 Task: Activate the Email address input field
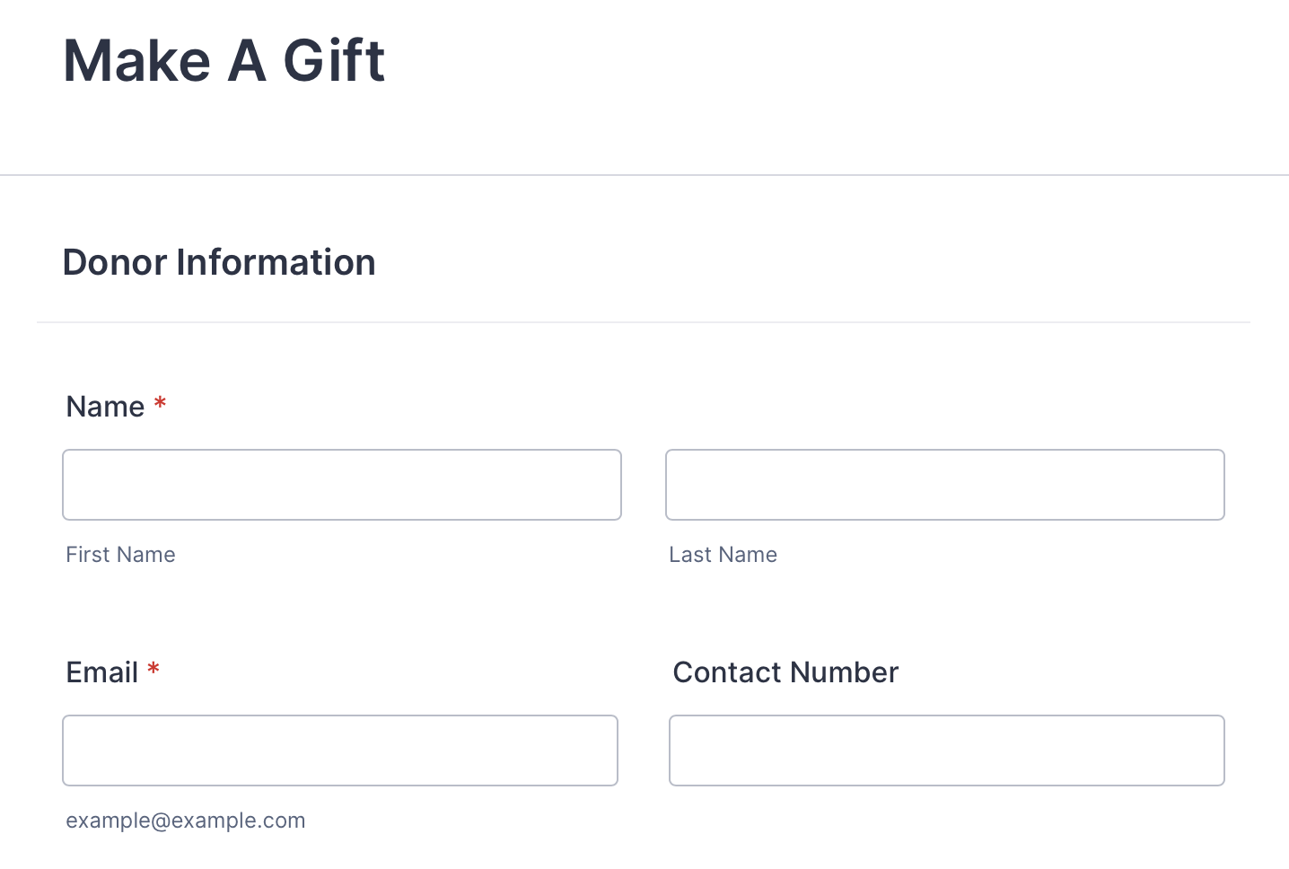pyautogui.click(x=340, y=750)
